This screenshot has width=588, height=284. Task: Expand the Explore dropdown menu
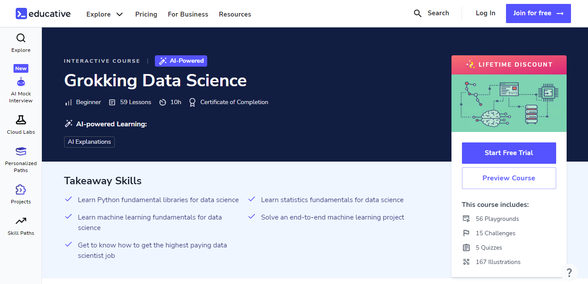(x=105, y=14)
